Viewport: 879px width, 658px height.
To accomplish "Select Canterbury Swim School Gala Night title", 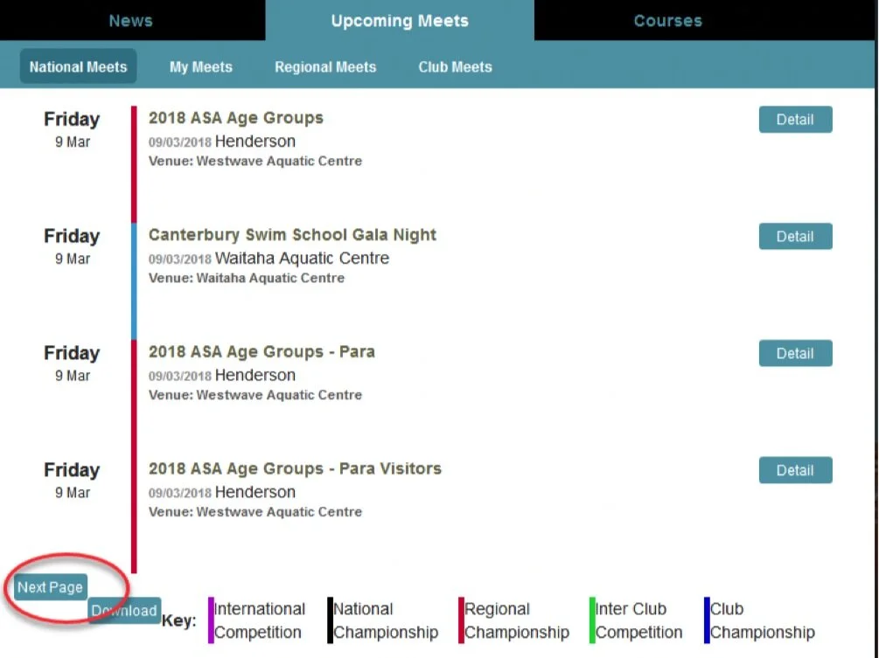I will [292, 235].
